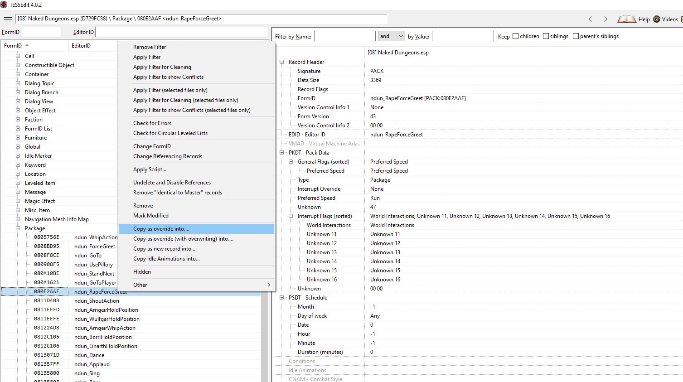The height and width of the screenshot is (382, 683).
Task: Click the record path address bar
Action: pos(202,19)
